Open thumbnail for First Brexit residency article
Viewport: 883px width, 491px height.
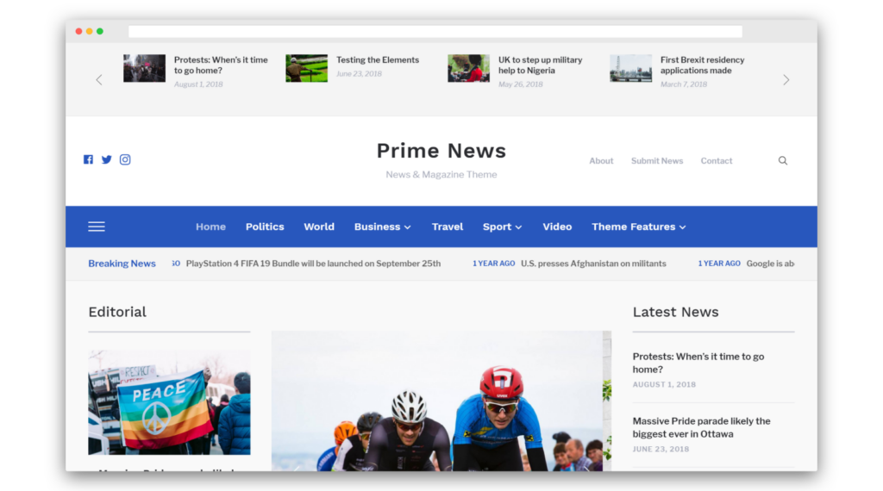point(630,68)
